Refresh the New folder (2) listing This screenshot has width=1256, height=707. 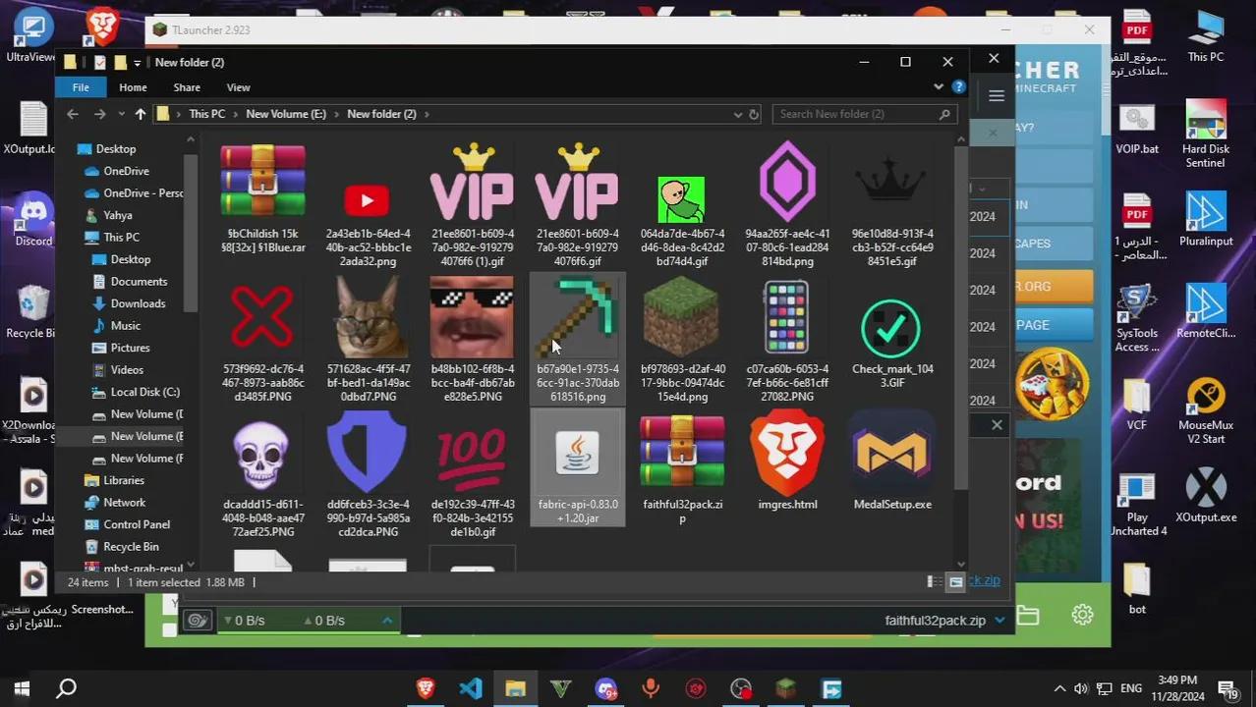click(754, 114)
